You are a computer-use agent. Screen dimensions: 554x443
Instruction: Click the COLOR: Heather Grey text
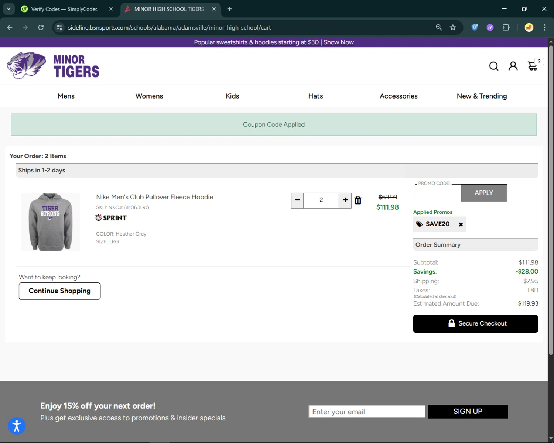click(121, 234)
